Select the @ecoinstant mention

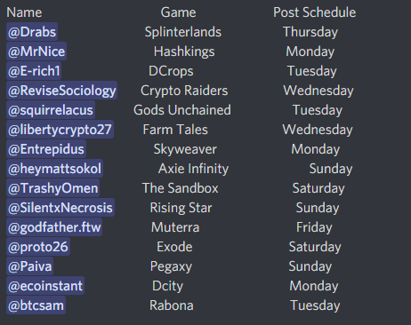45,286
